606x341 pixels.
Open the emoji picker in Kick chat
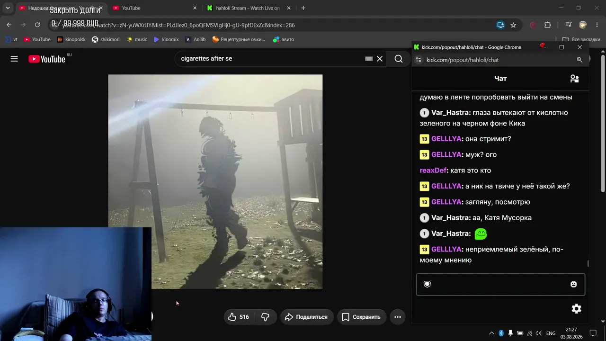[573, 284]
